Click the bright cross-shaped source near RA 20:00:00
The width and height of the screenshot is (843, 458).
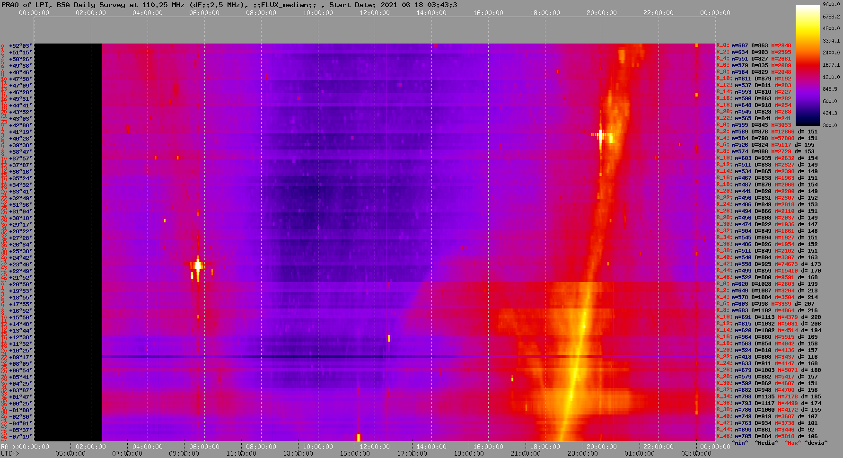tap(601, 135)
